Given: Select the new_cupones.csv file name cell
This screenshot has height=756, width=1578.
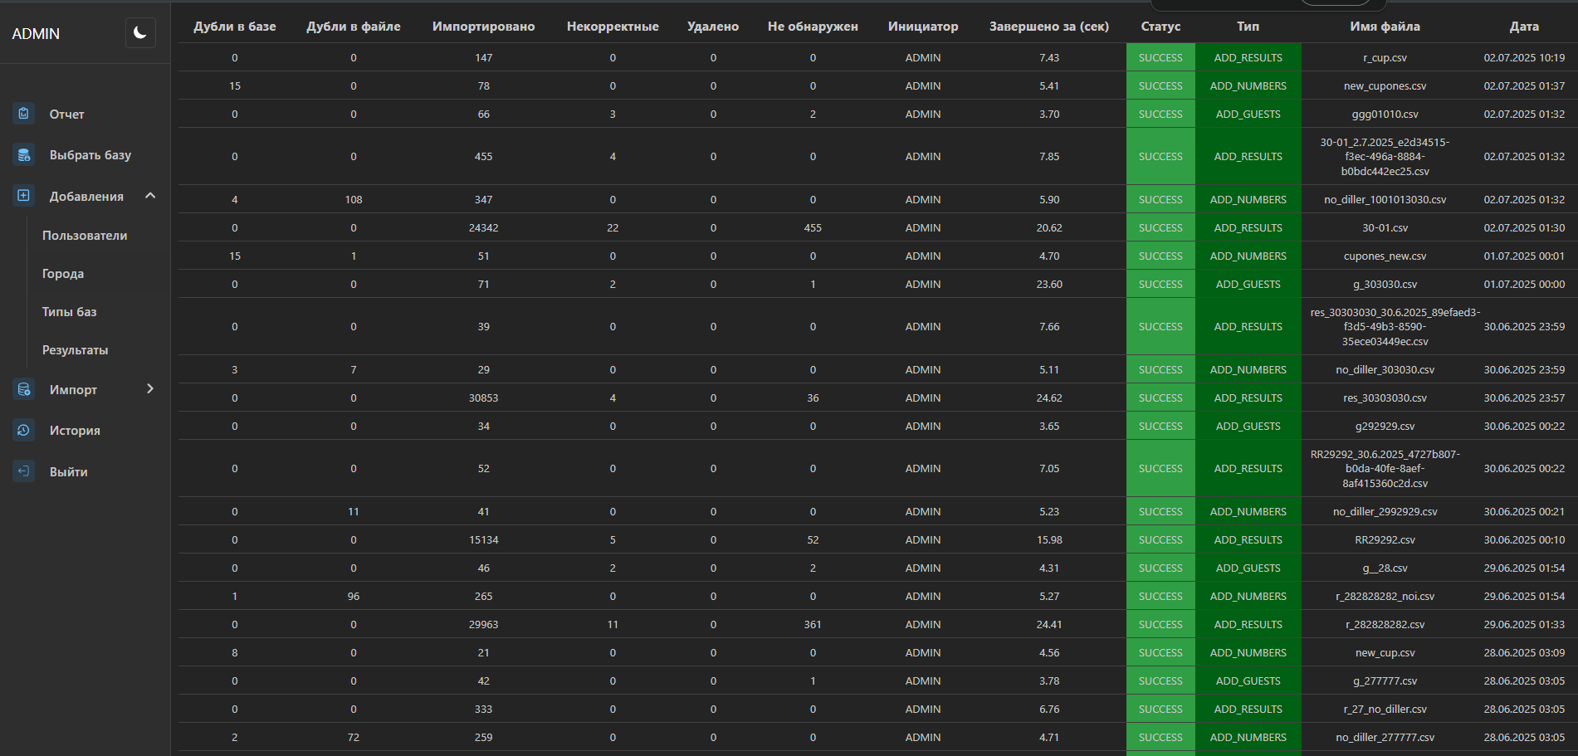Looking at the screenshot, I should pos(1385,86).
